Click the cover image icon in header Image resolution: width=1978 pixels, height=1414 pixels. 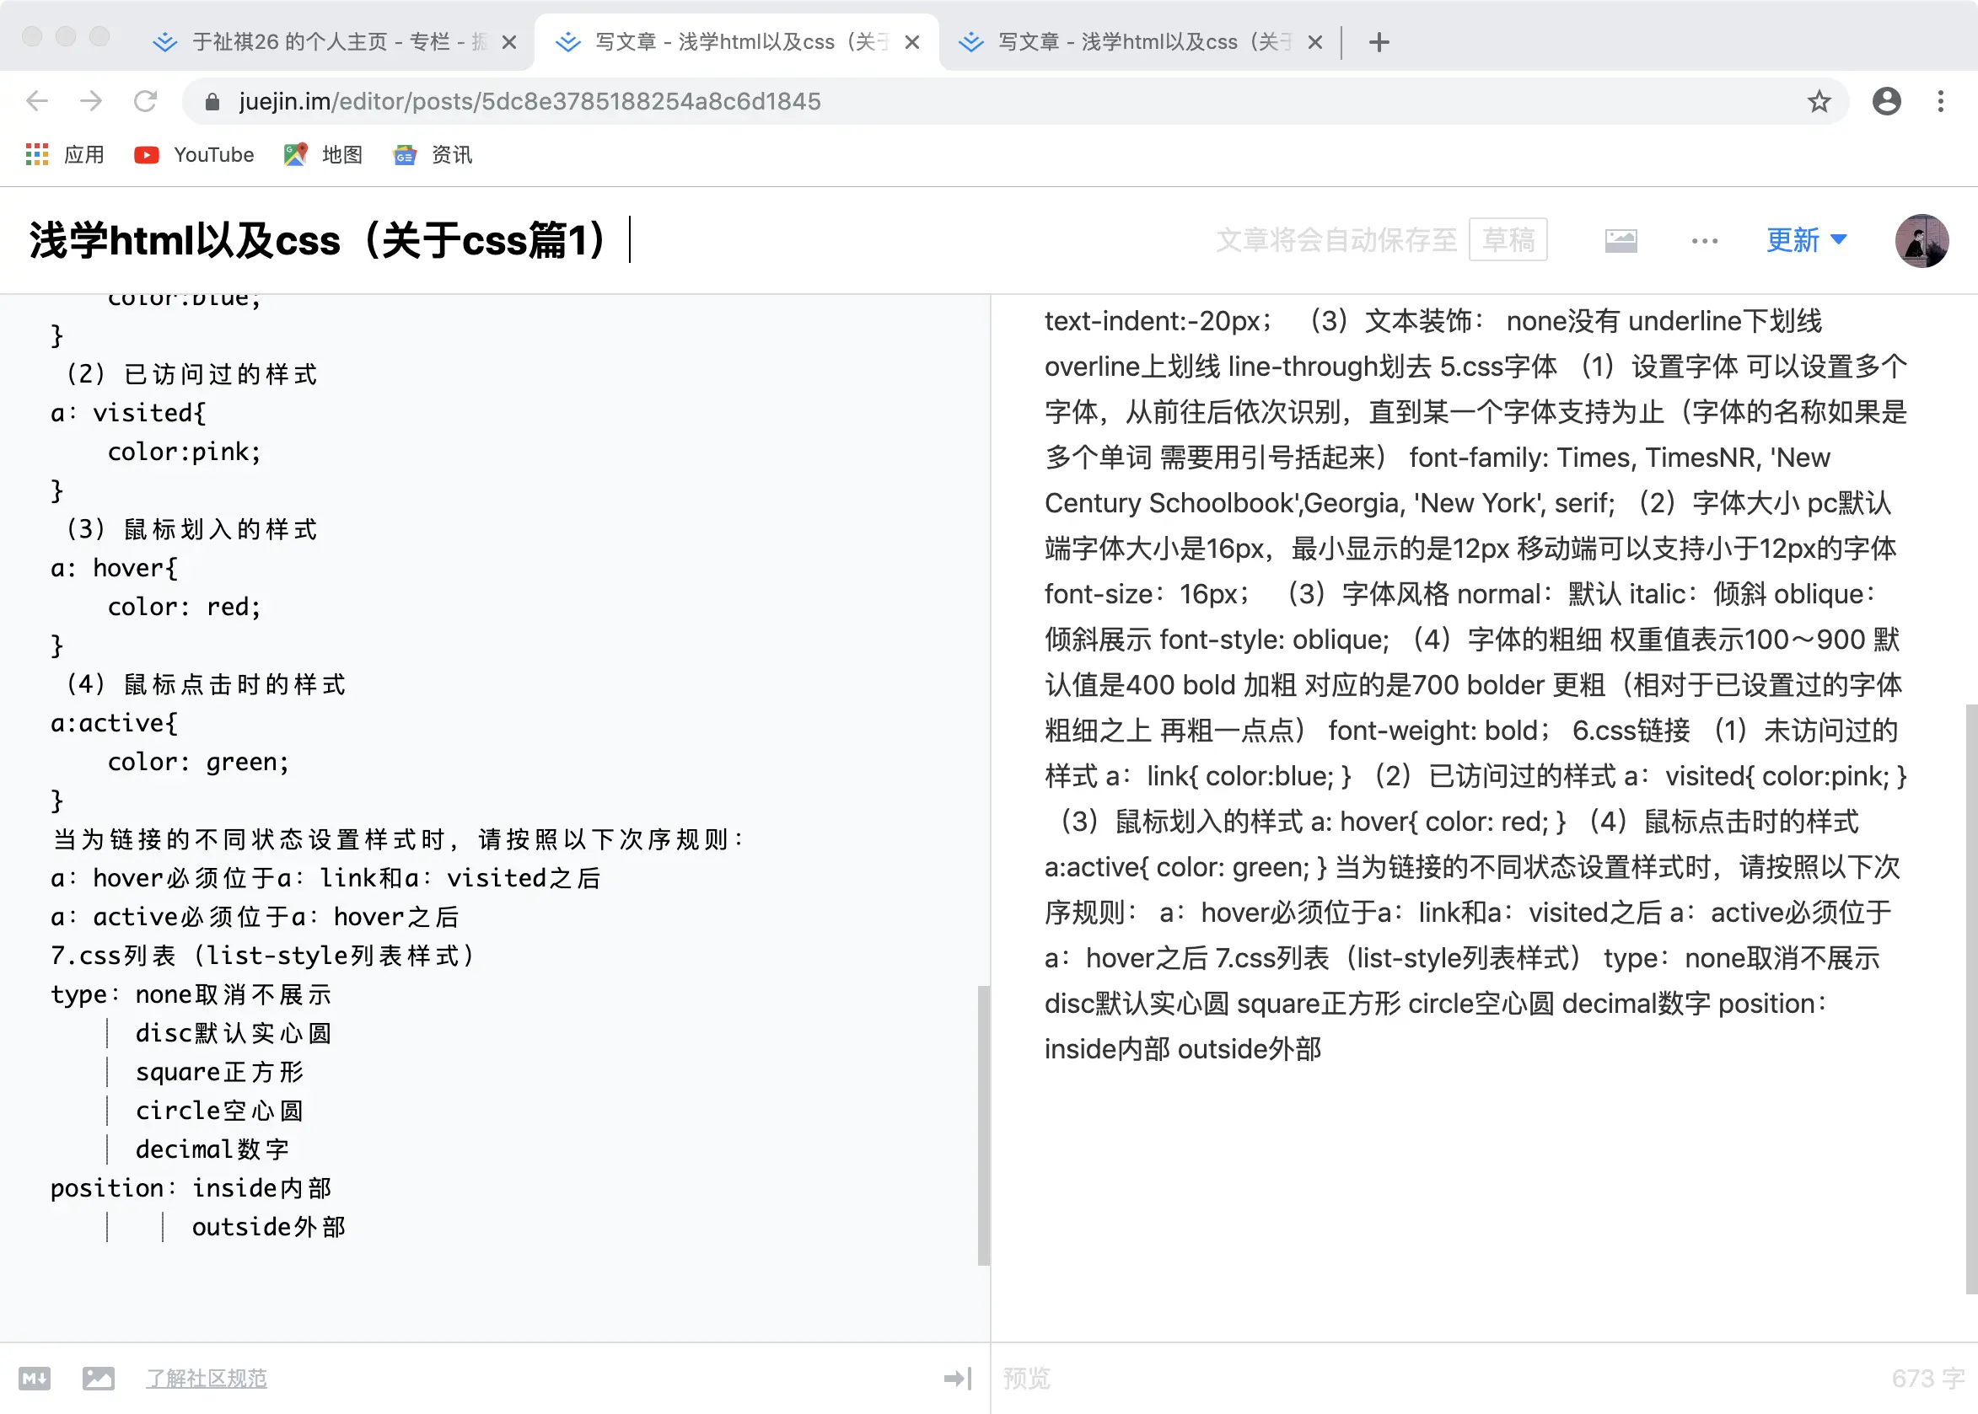click(1620, 240)
